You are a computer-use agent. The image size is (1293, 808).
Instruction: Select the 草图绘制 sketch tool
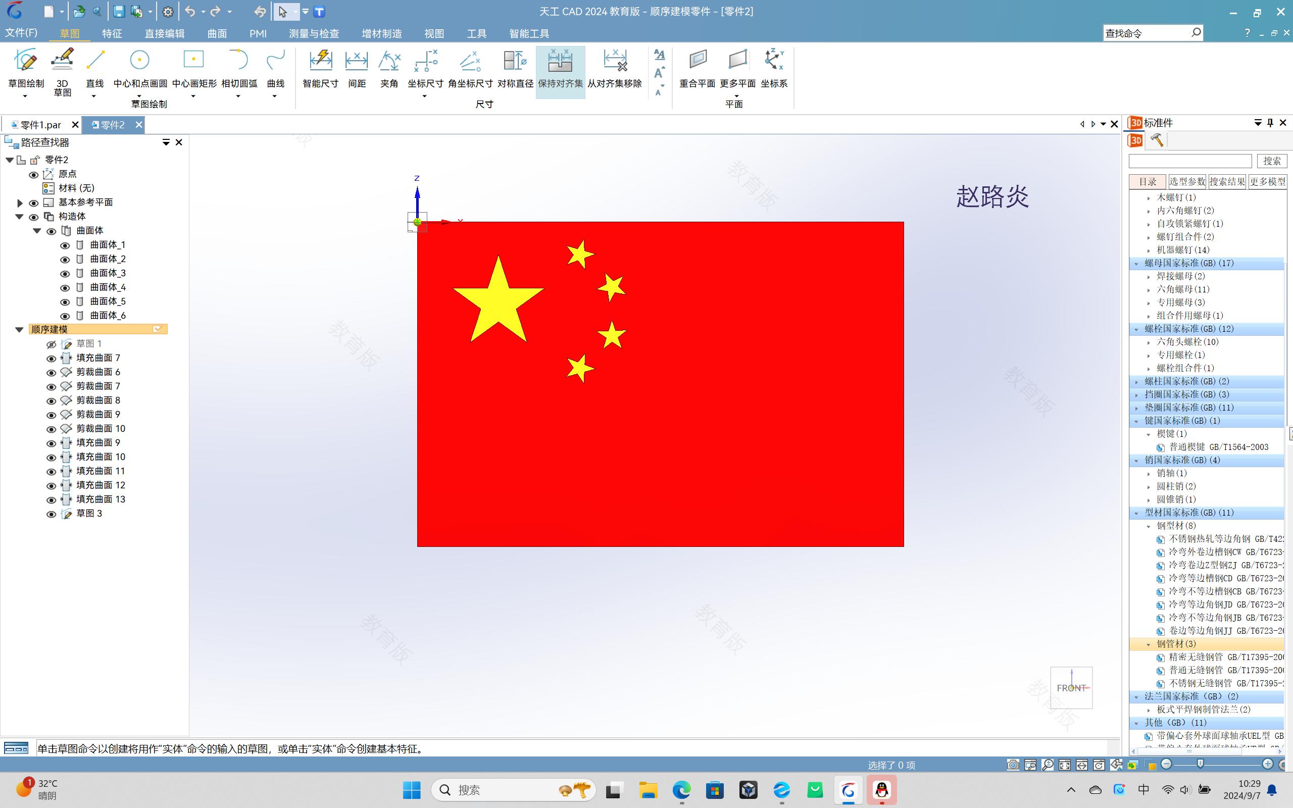pyautogui.click(x=26, y=68)
